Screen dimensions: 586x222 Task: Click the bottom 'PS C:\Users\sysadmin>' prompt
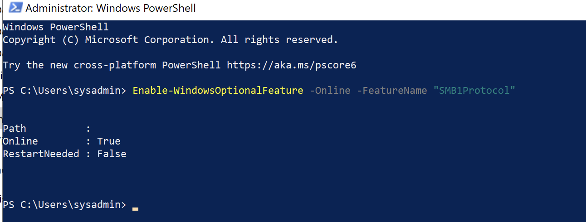pyautogui.click(x=64, y=205)
